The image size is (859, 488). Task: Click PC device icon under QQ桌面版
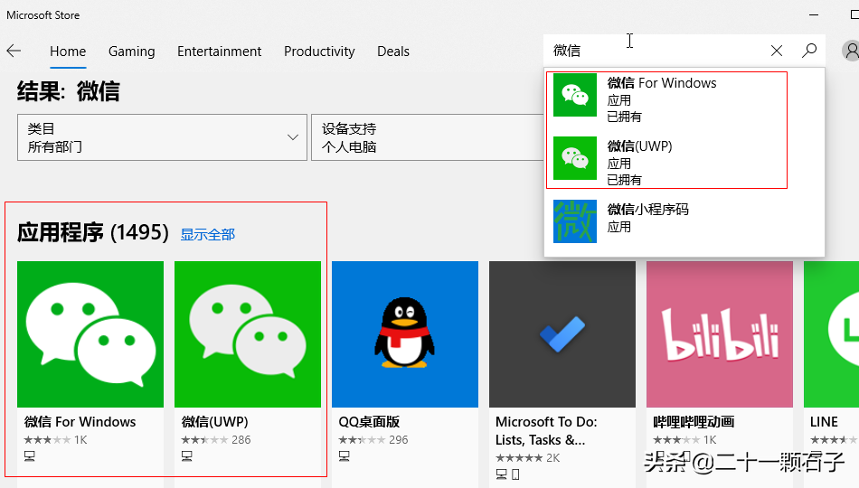[x=344, y=456]
